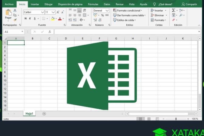The height and width of the screenshot is (136, 204).
Task: Center cell text horizontally
Action: tap(75, 15)
